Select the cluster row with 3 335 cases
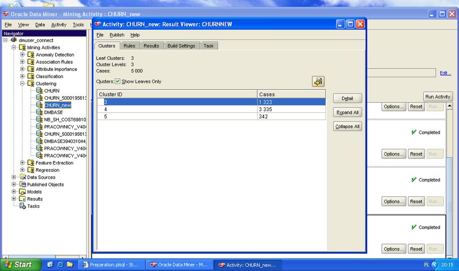Screen dimensions: 459x271 click(212, 109)
